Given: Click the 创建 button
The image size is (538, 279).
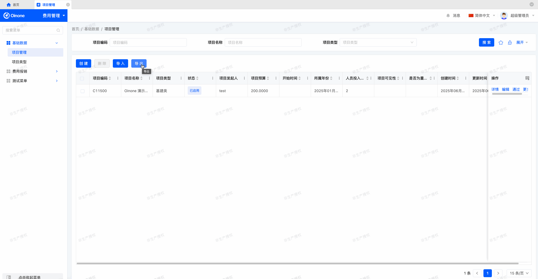Looking at the screenshot, I should click(84, 63).
